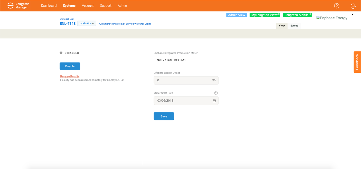Open the calendar picker icon
The image size is (361, 169).
[x=214, y=101]
